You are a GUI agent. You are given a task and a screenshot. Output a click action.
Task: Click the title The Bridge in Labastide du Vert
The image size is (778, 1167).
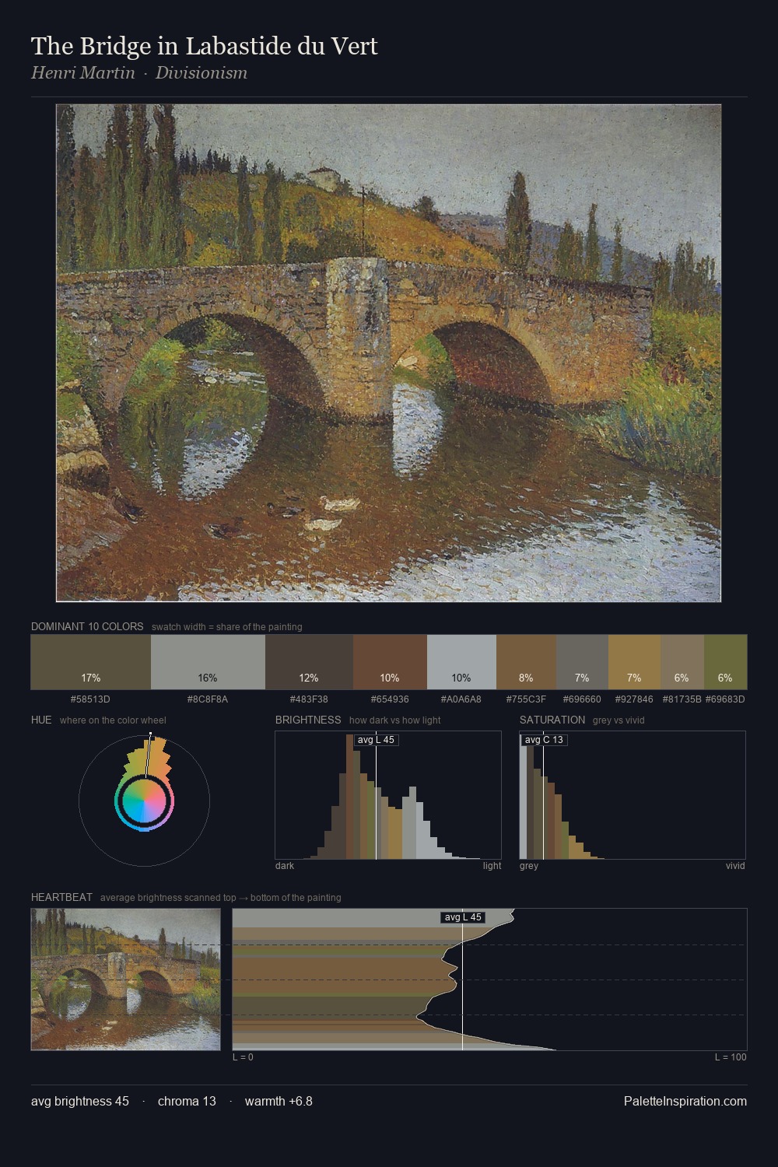[x=205, y=46]
